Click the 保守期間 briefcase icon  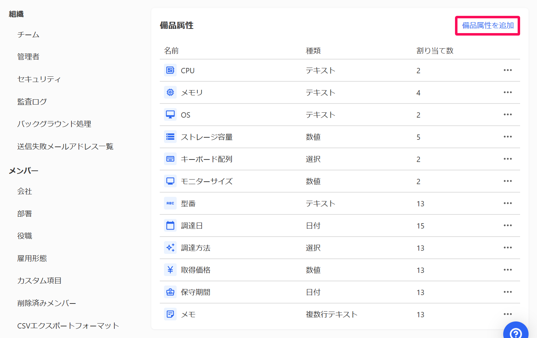coord(170,292)
